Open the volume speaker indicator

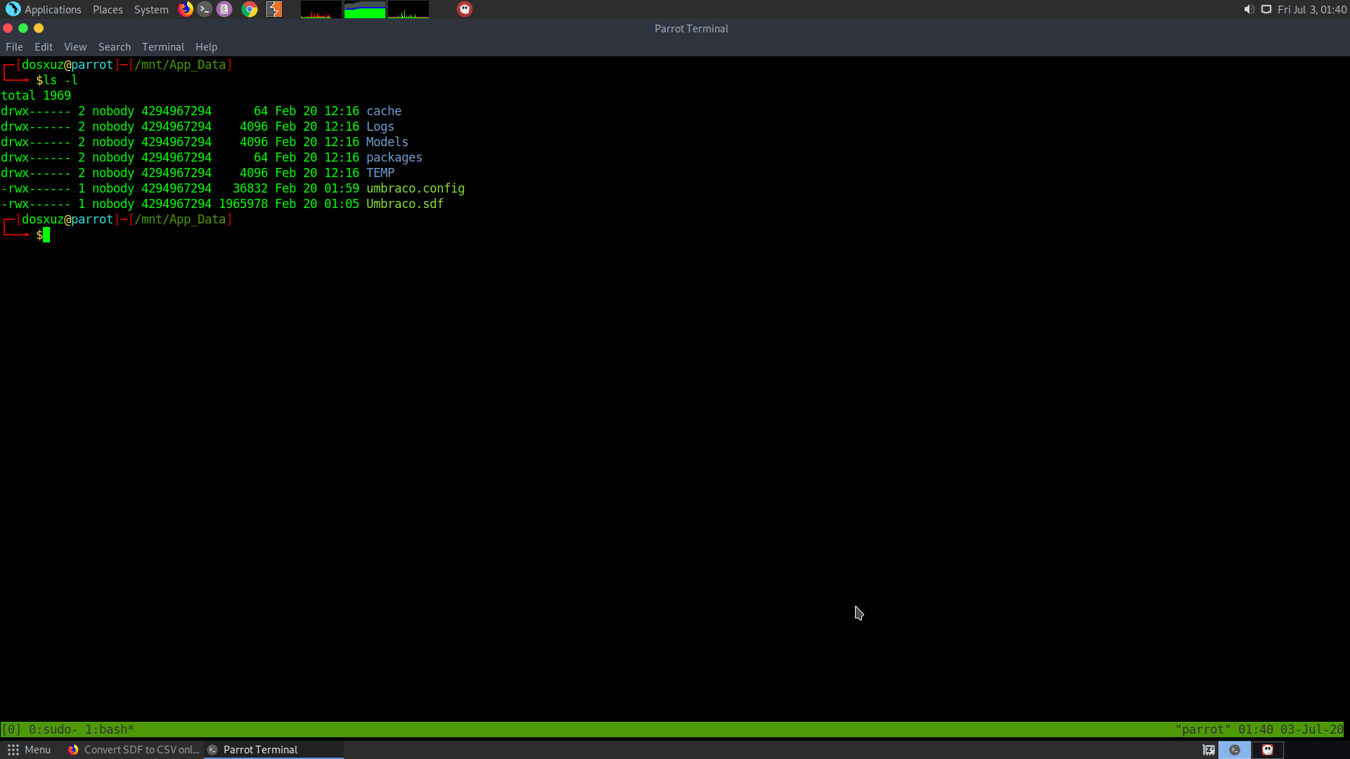coord(1249,9)
